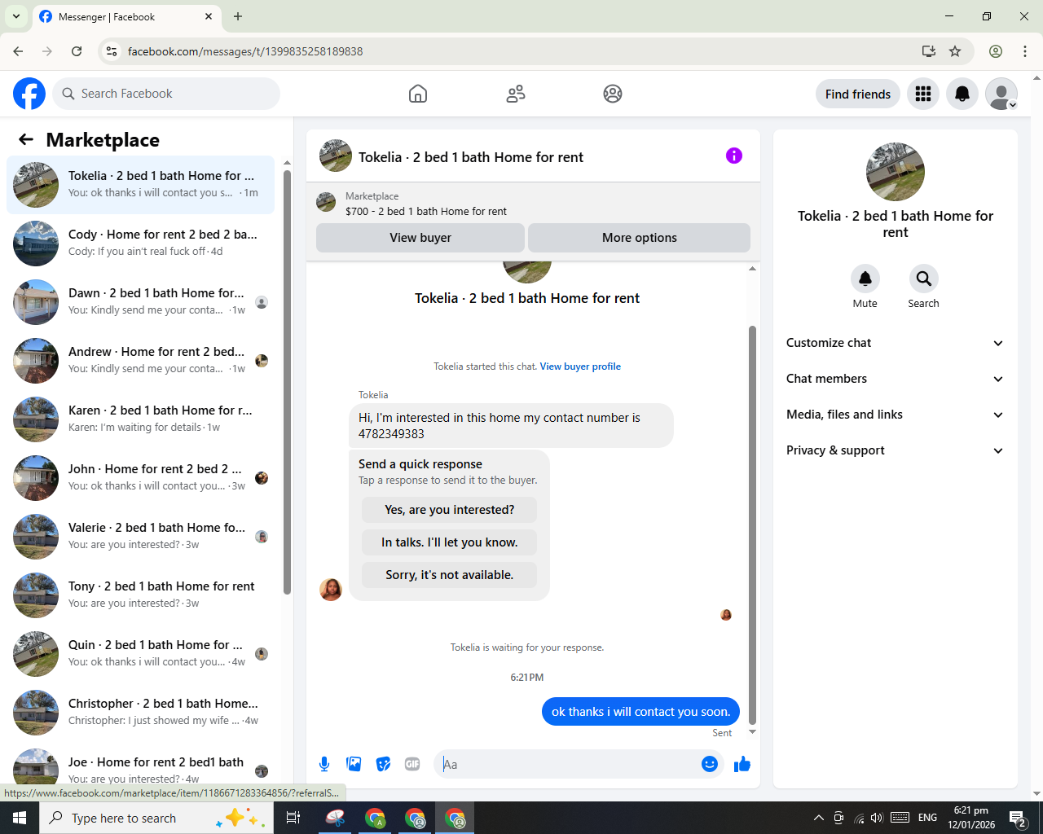
Task: Open the Karen 2 bed 1 bath conversation
Action: (x=140, y=419)
